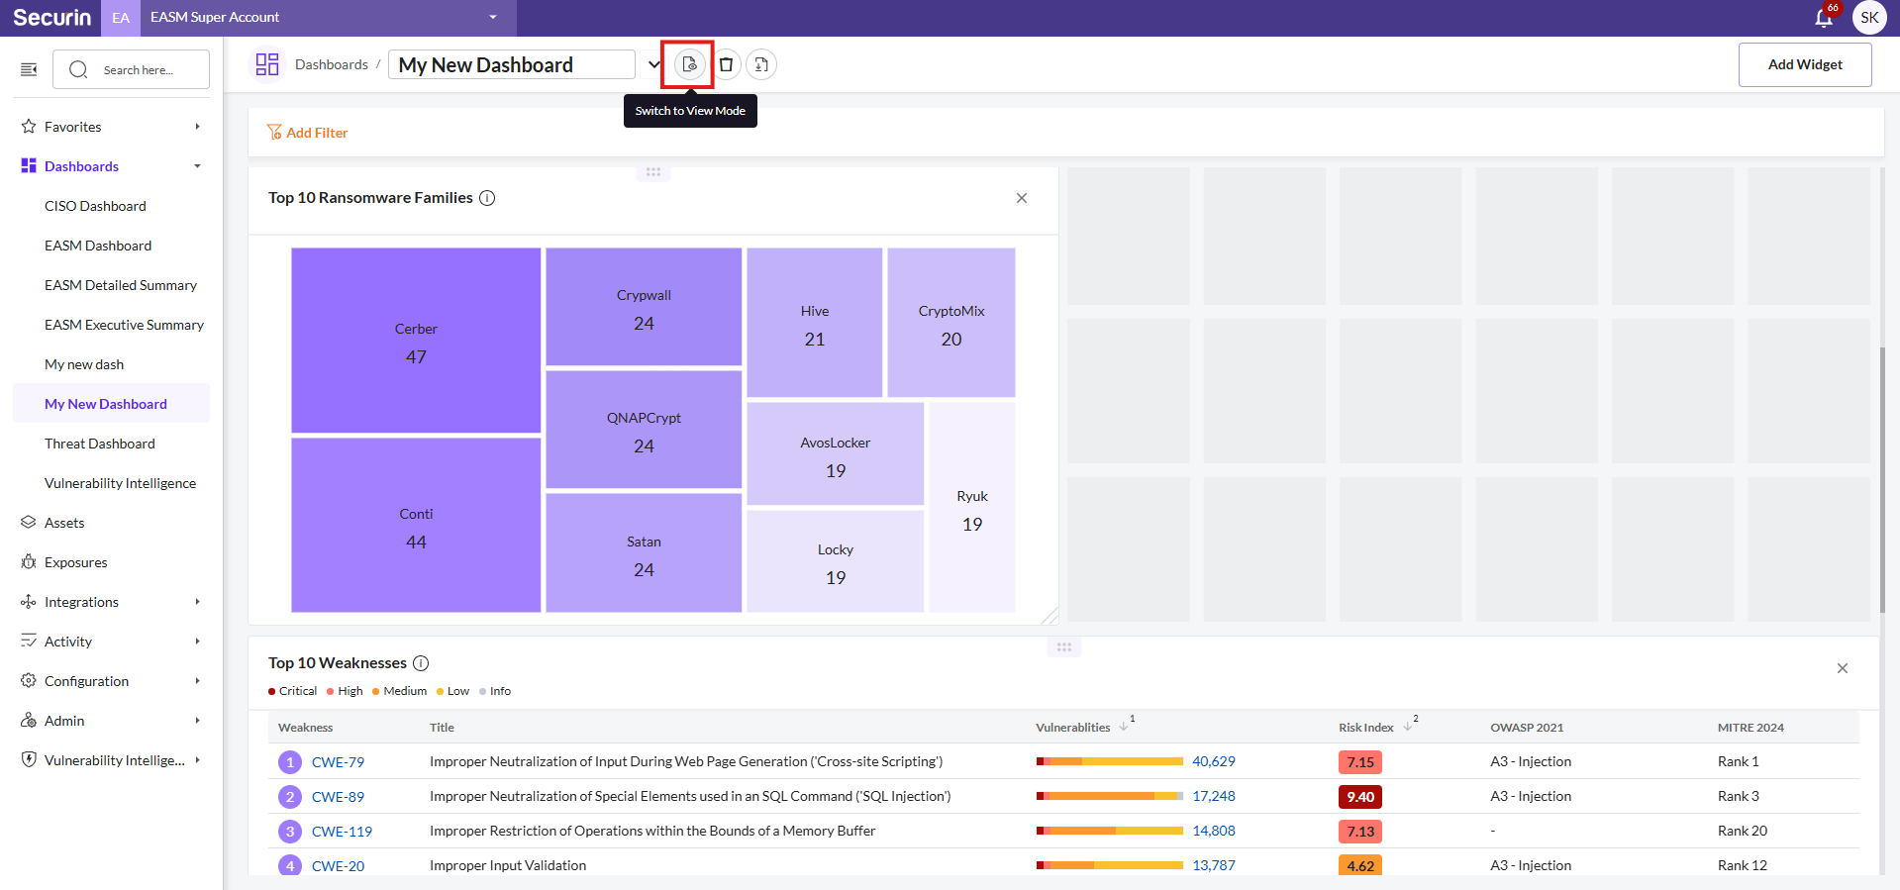Show info for Top 10 Ransomware Families

tap(487, 198)
